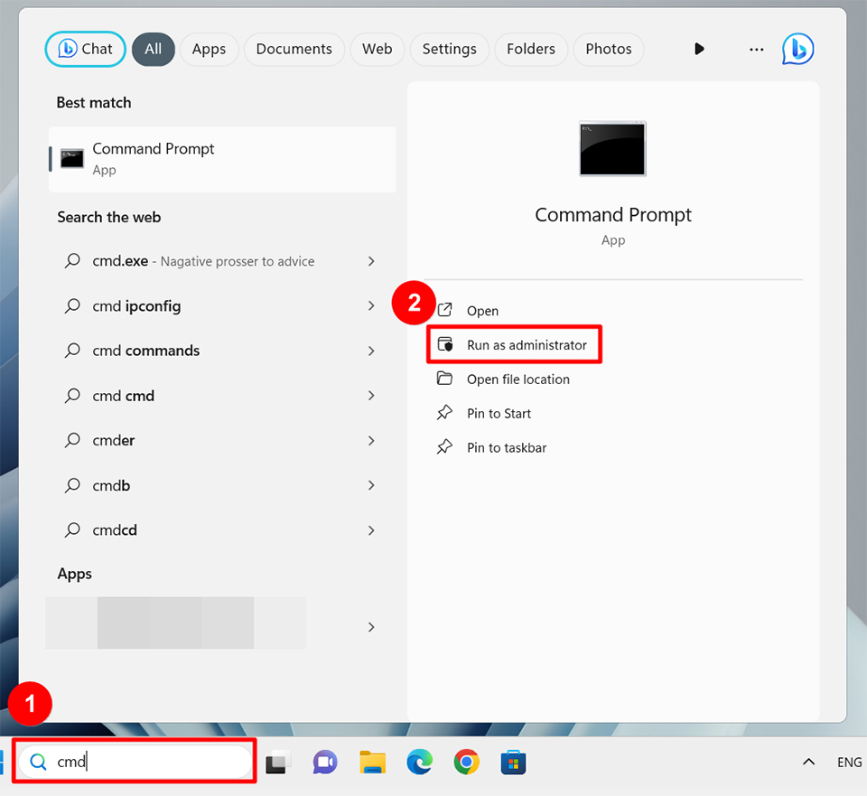867x796 pixels.
Task: Click the pin icon beside Pin to Start
Action: pyautogui.click(x=444, y=413)
